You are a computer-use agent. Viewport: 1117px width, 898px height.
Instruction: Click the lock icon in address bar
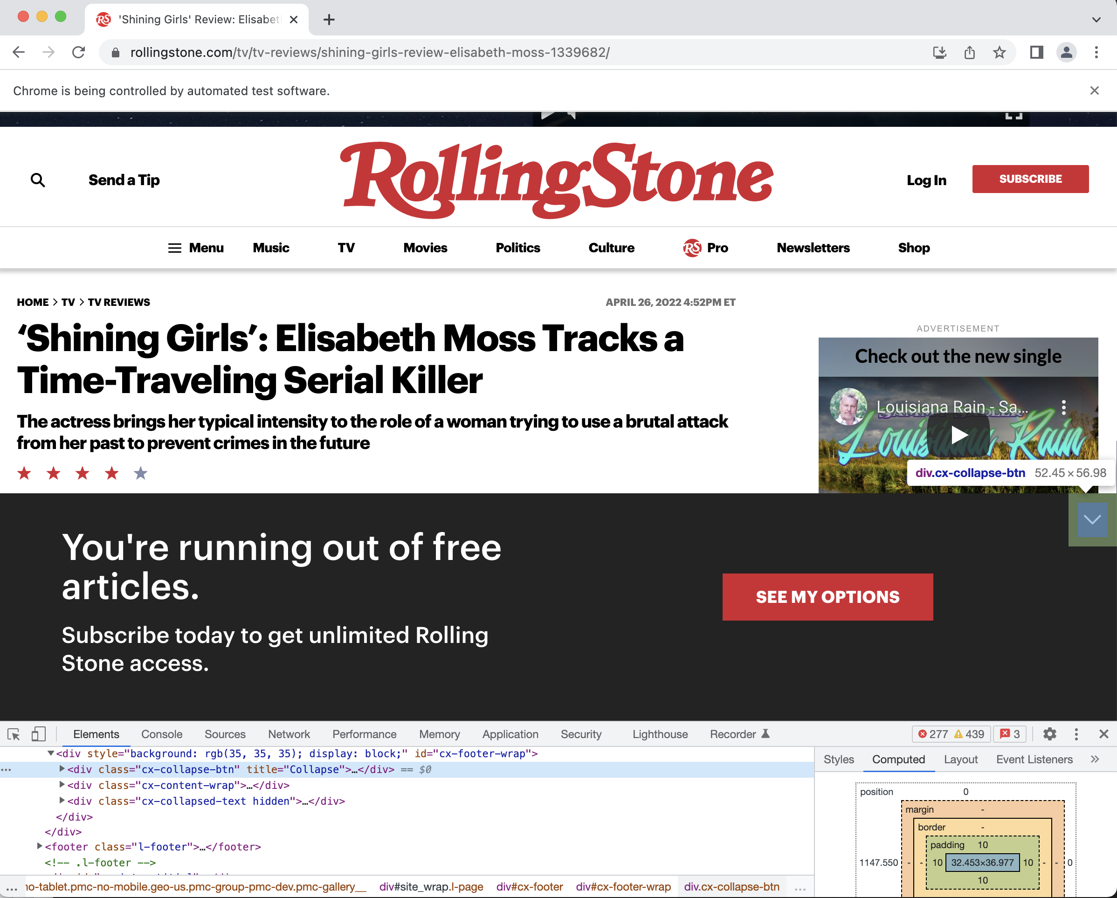tap(116, 53)
